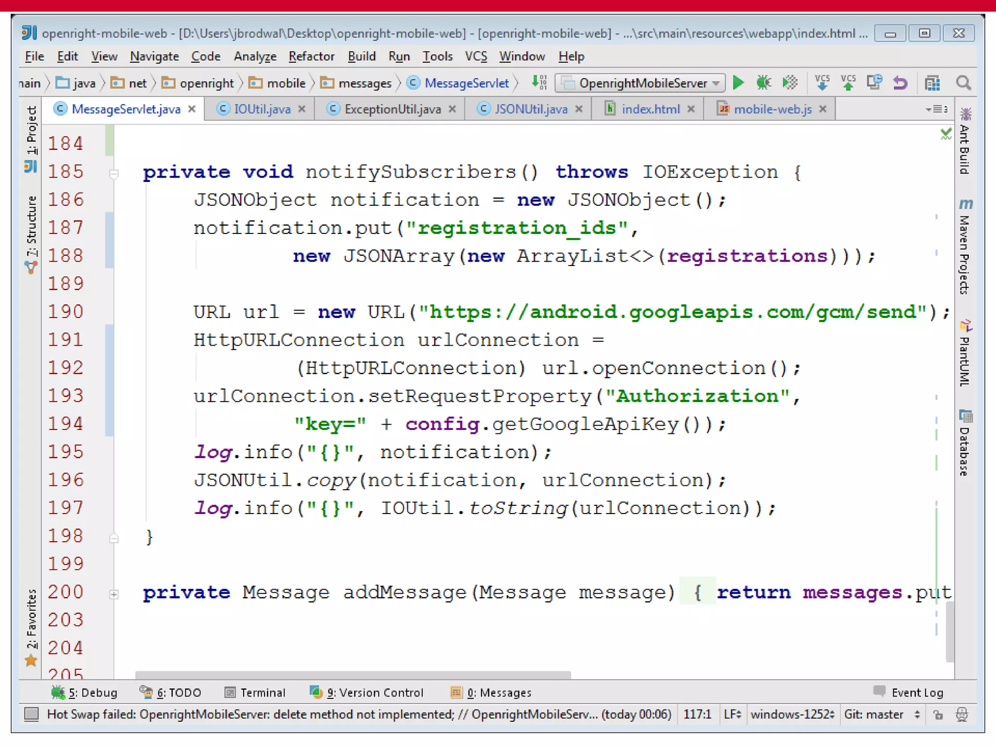Click VCS commit changes icon

848,83
